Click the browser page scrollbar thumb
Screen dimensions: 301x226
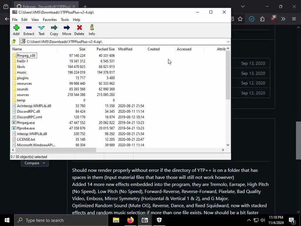point(298,140)
